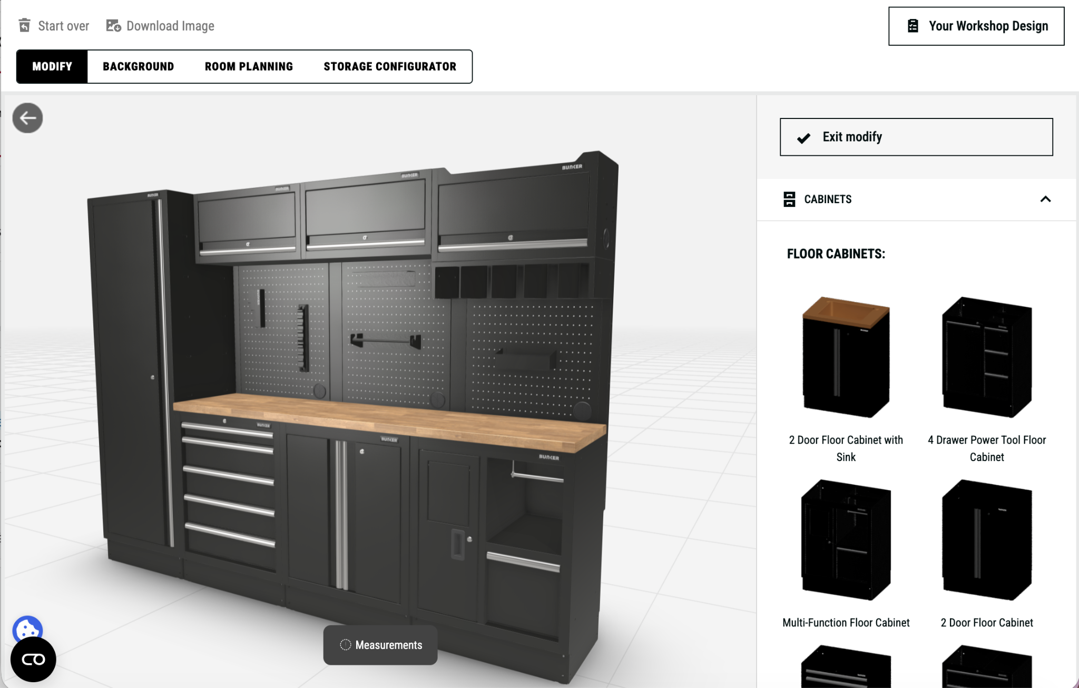1079x688 pixels.
Task: Click the CABINETS heading text
Action: click(x=828, y=199)
